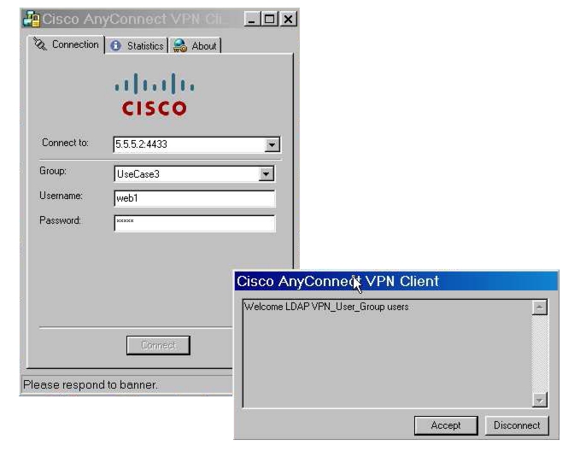Expand the Group dropdown arrow

[266, 174]
